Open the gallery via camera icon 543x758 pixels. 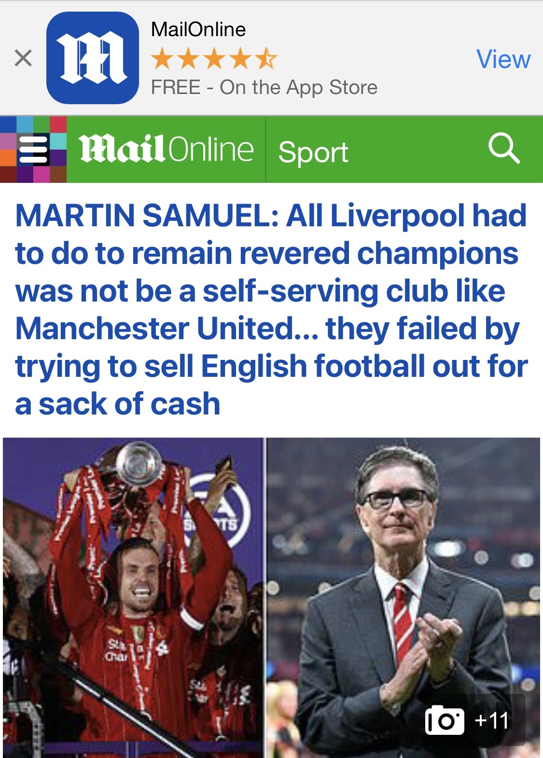445,720
